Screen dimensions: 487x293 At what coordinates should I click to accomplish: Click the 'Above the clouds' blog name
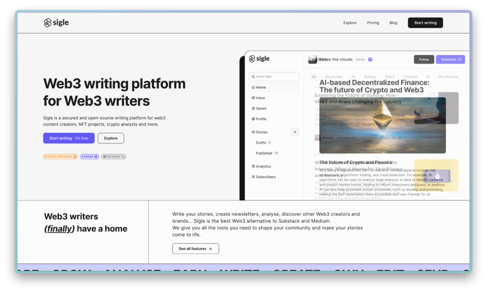click(x=336, y=59)
